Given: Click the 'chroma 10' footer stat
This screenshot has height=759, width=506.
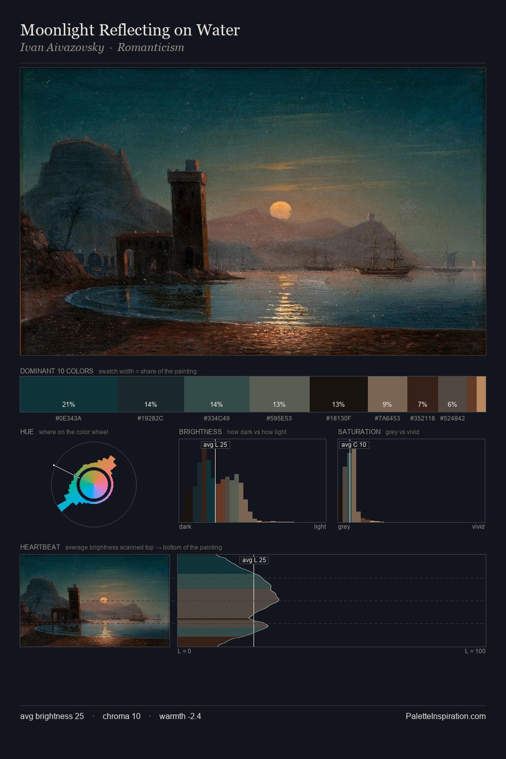Looking at the screenshot, I should [121, 716].
